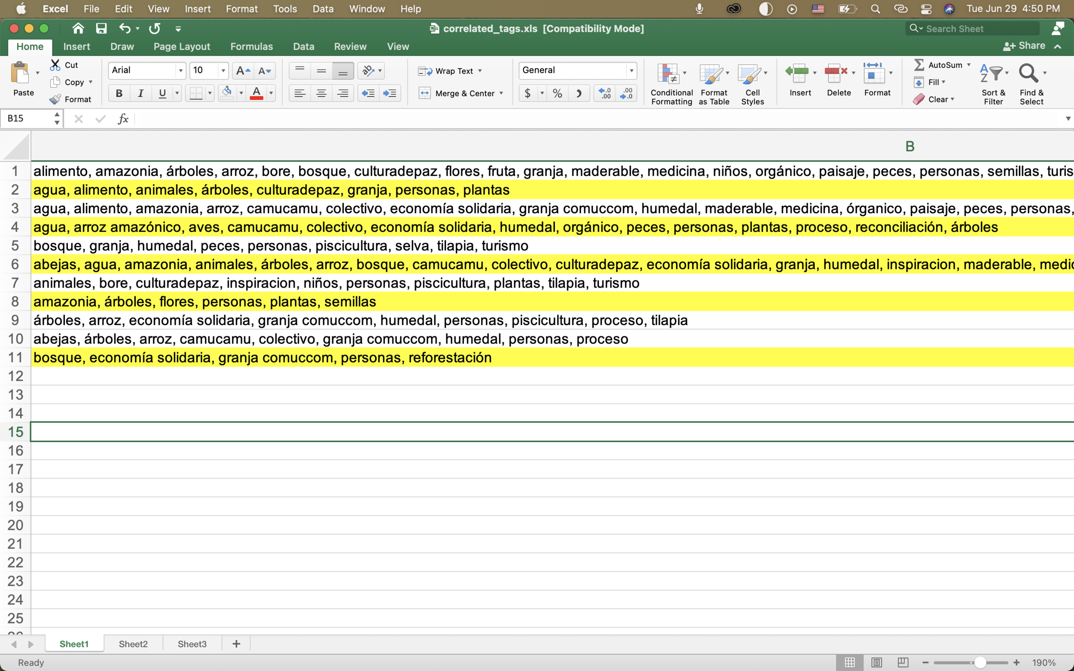1074x671 pixels.
Task: Open the font name dropdown
Action: (x=181, y=70)
